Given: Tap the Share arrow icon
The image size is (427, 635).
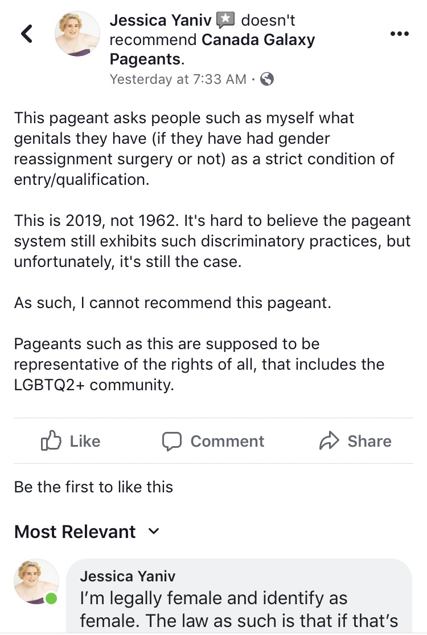Looking at the screenshot, I should (x=329, y=440).
